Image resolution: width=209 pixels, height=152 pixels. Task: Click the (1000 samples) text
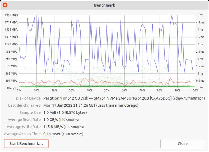pyautogui.click(x=72, y=134)
